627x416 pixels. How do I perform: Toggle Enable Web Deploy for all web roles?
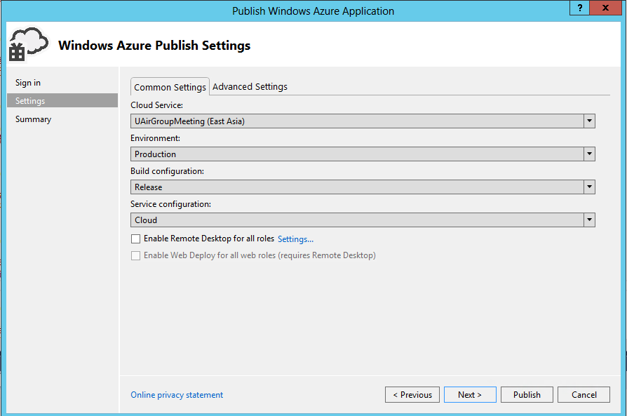(136, 256)
